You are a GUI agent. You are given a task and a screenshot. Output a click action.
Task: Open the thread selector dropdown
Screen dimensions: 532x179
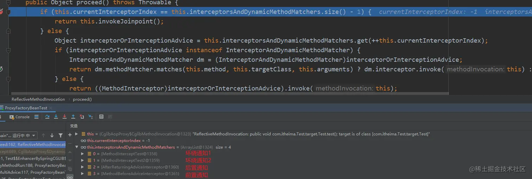click(18, 135)
